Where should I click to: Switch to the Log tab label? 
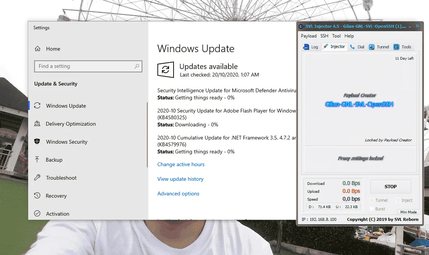[315, 47]
